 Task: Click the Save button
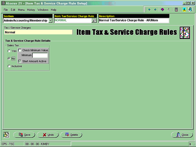pos(24,135)
